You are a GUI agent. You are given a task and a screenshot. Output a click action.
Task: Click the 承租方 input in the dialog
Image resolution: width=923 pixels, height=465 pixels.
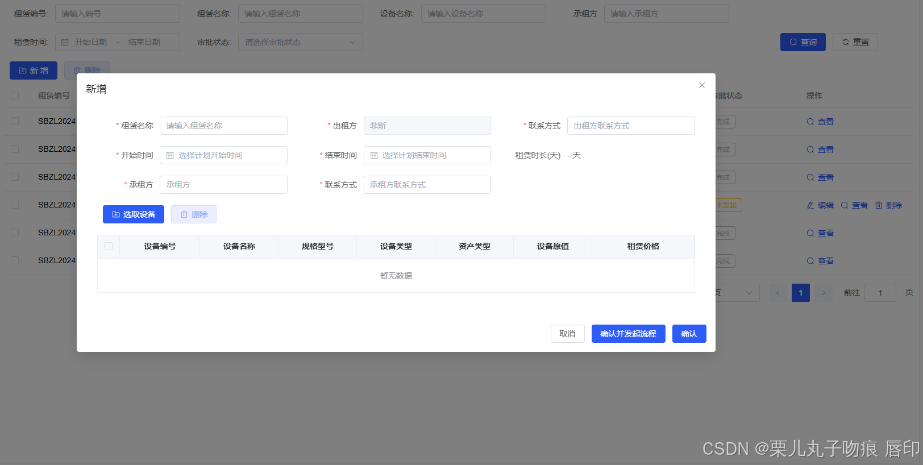pos(223,185)
